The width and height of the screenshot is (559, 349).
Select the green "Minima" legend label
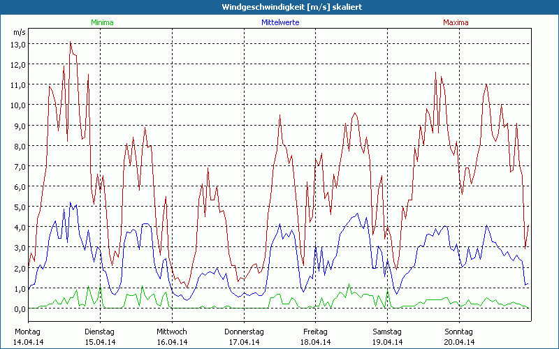pos(102,22)
